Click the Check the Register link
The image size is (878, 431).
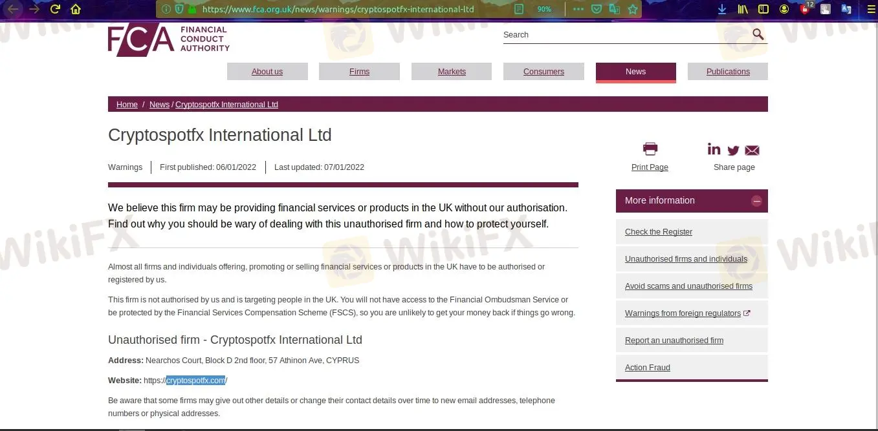click(659, 232)
